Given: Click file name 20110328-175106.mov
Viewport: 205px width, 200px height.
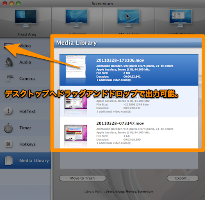Looking at the screenshot, I should [120, 60].
